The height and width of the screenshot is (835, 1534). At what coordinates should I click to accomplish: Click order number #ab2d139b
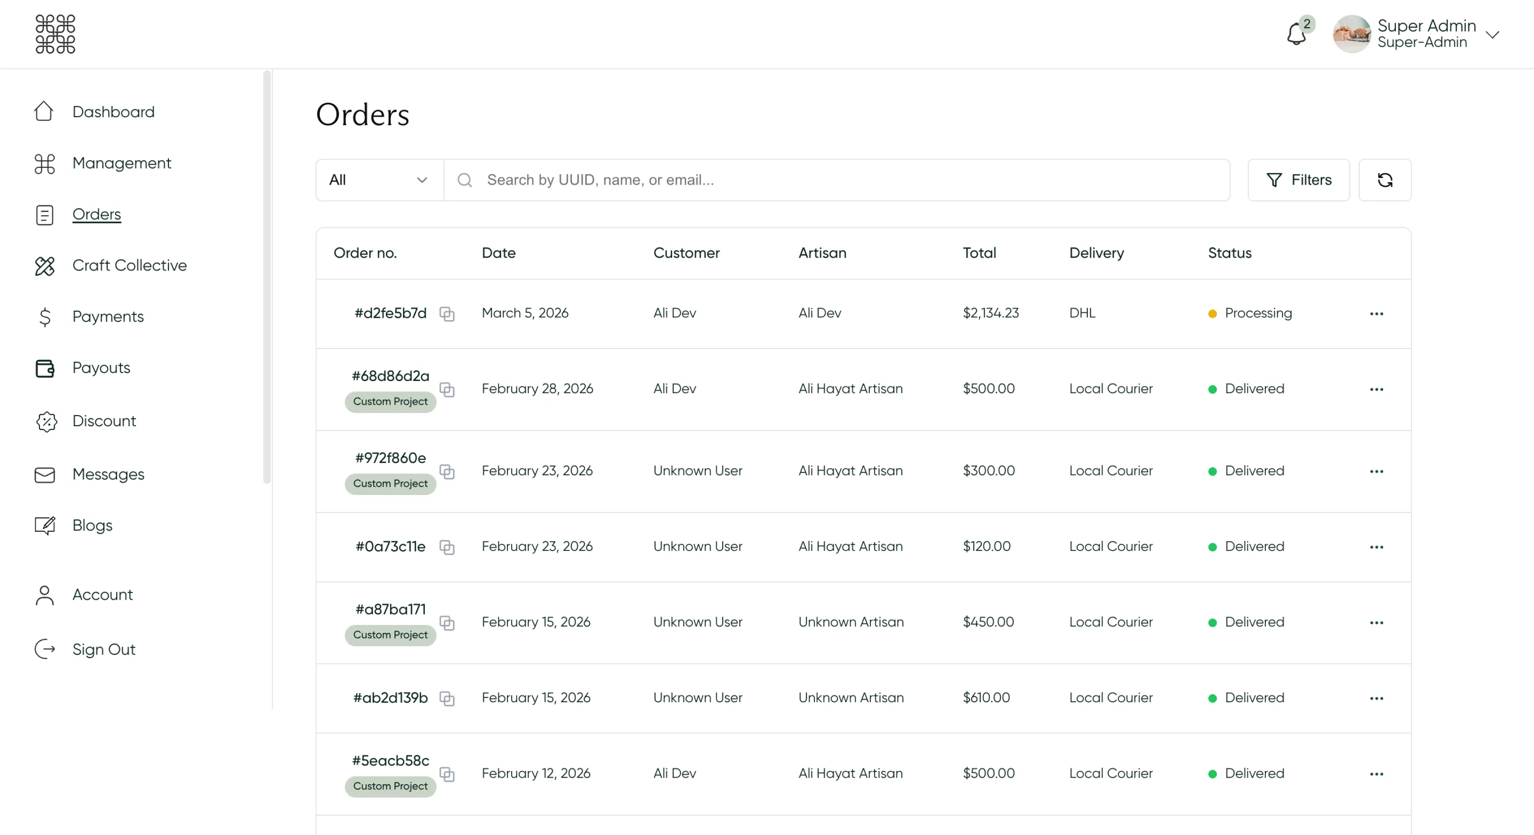[x=391, y=697]
